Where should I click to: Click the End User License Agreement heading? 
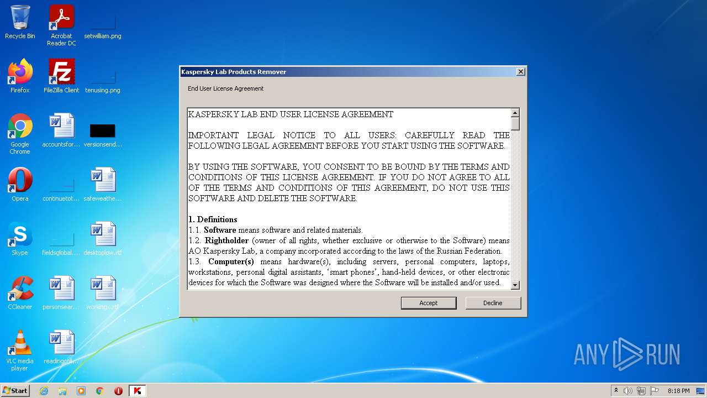pyautogui.click(x=225, y=88)
